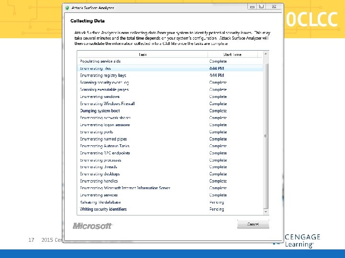The image size is (345, 258).
Task: Click the Cancel button
Action: [253, 224]
